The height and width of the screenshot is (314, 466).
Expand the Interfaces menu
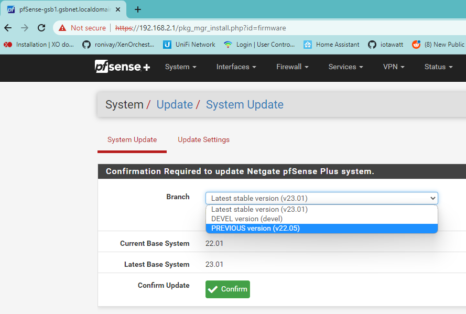coord(236,67)
